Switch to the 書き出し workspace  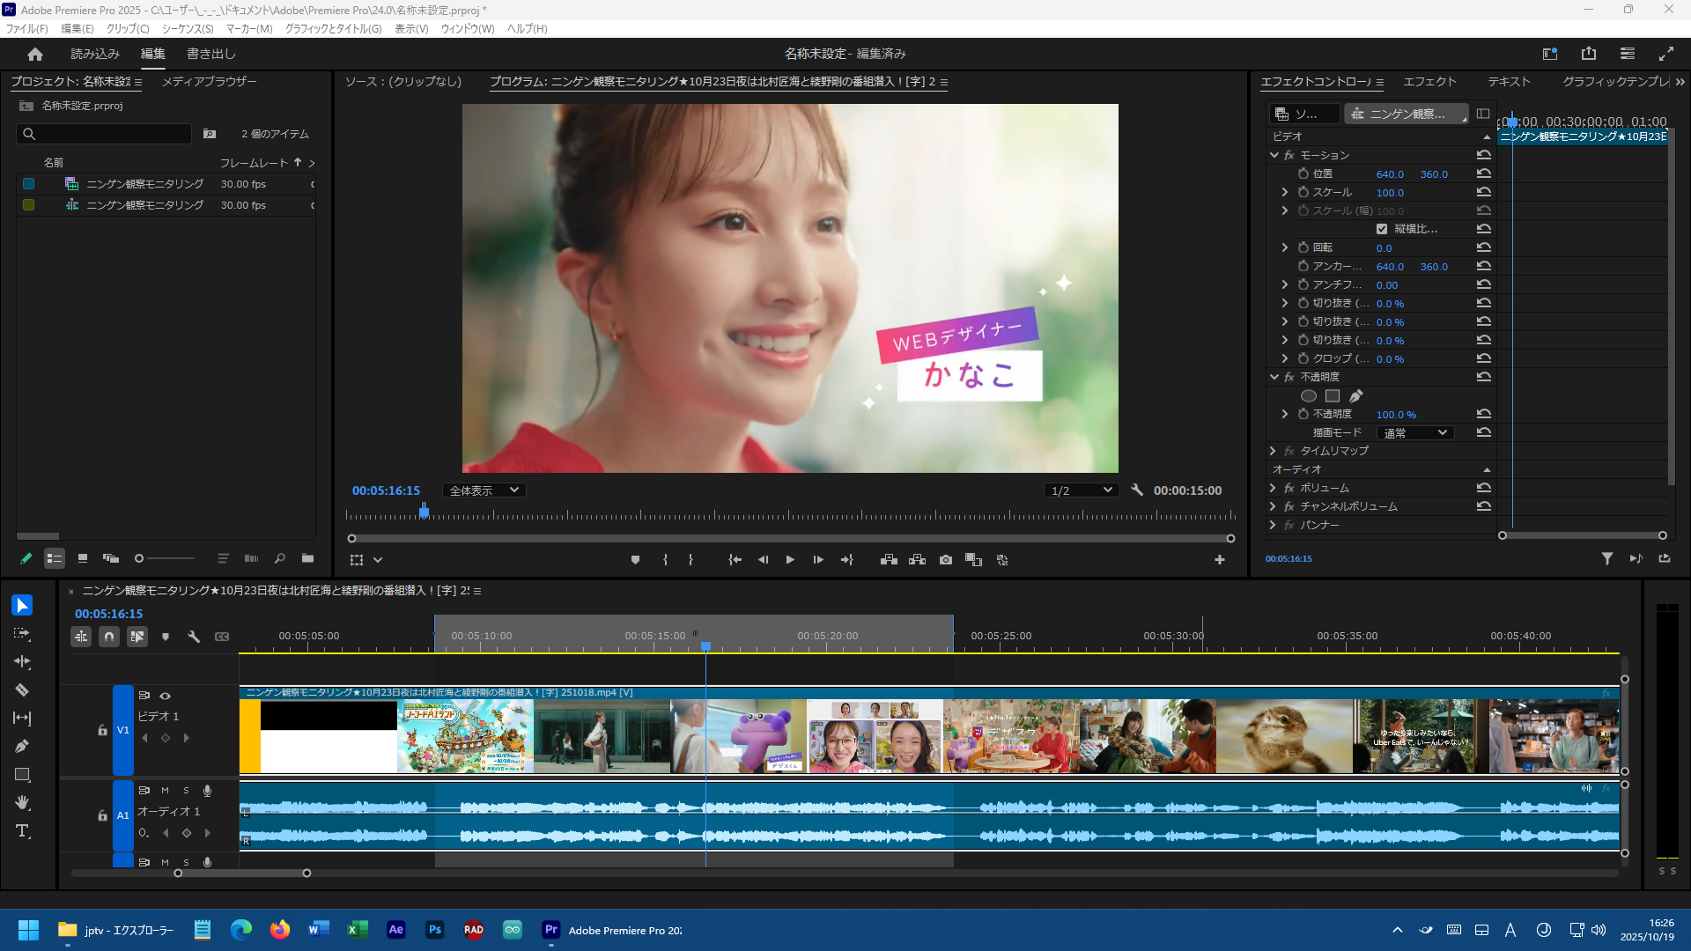(x=210, y=54)
